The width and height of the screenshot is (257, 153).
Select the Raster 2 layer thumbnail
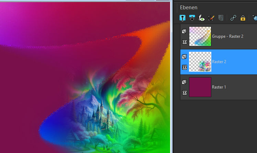coord(200,62)
